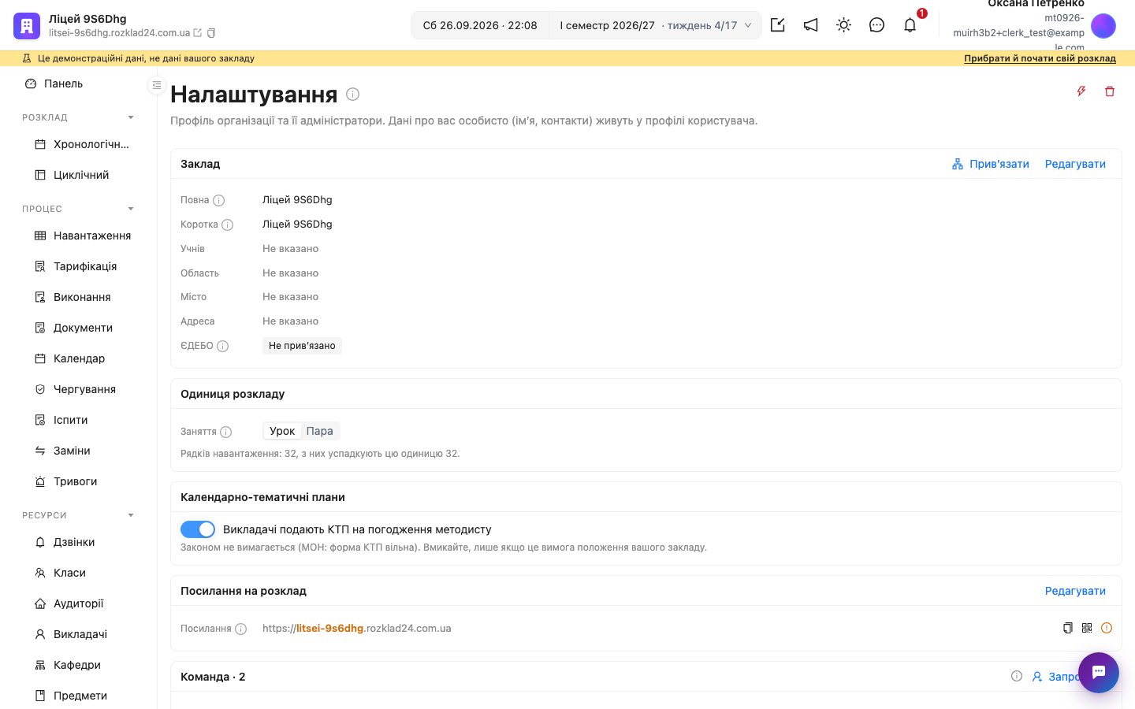The width and height of the screenshot is (1135, 709).
Task: Toggle the light/dark theme sun icon
Action: 843,25
